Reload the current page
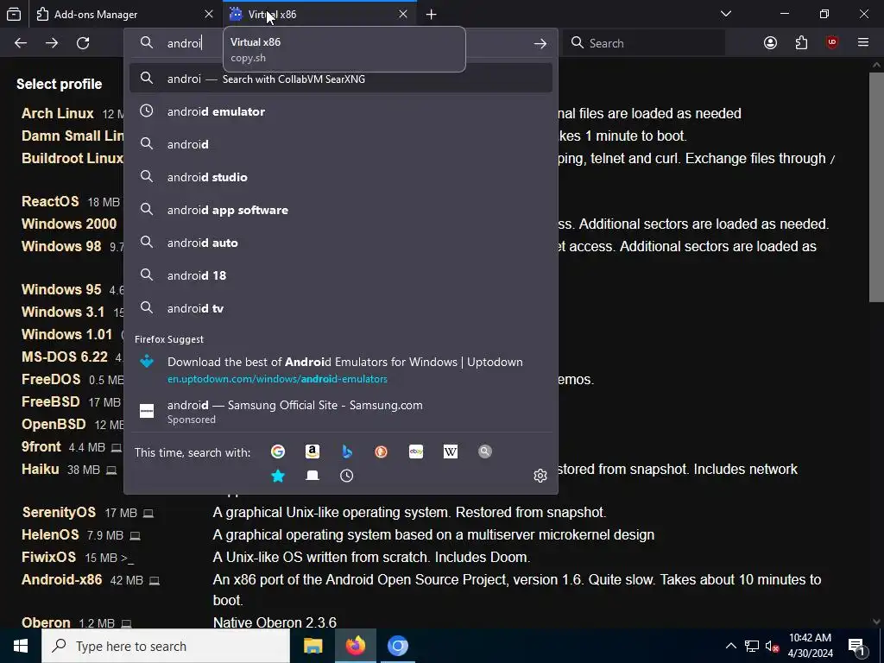Screen dimensions: 884x663 [x=83, y=43]
